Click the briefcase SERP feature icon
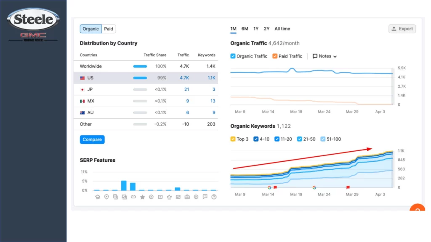431x242 pixels. tap(187, 197)
